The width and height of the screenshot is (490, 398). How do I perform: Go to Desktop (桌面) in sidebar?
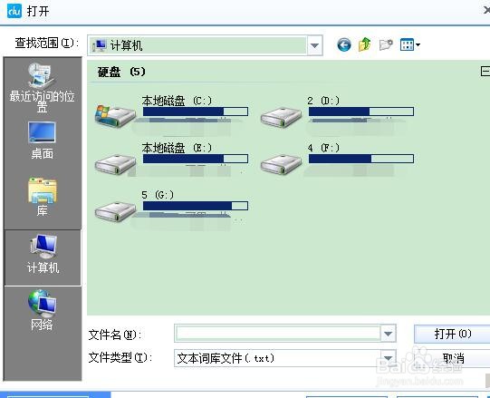(x=43, y=140)
